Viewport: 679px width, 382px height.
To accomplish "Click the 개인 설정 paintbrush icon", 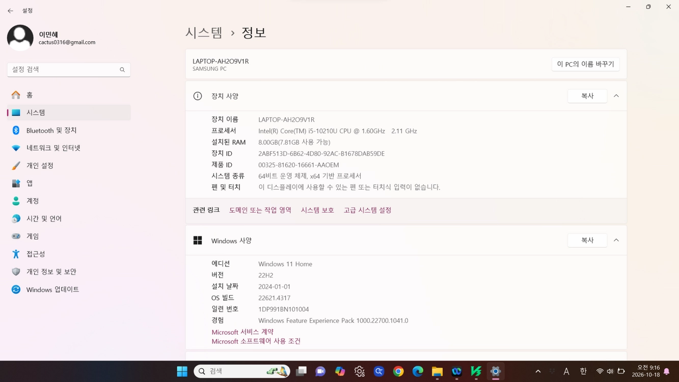I will pyautogui.click(x=16, y=166).
